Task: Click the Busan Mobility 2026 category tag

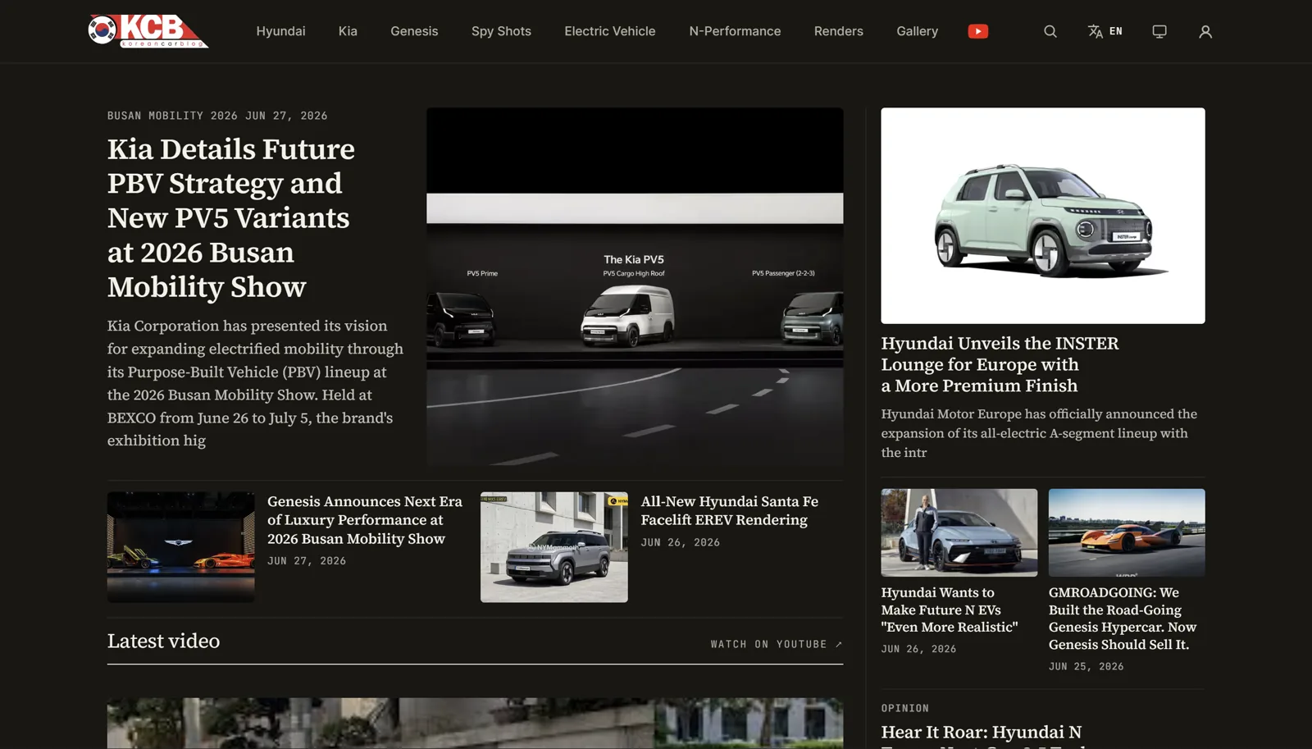Action: pyautogui.click(x=171, y=116)
